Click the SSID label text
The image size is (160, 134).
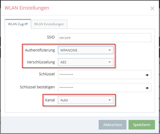51,37
